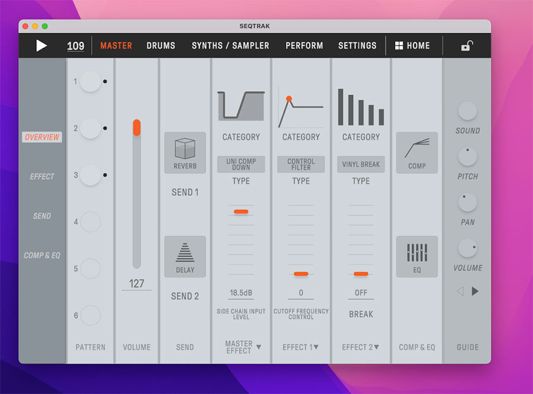Select pattern 4 button
Image resolution: width=533 pixels, height=394 pixels.
[x=91, y=222]
